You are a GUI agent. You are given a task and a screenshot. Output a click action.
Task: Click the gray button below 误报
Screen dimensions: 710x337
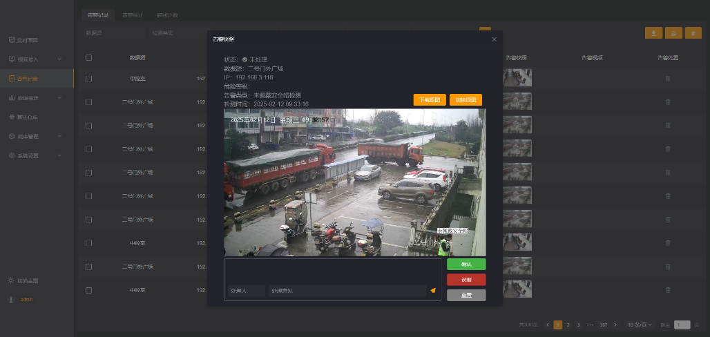coord(466,296)
